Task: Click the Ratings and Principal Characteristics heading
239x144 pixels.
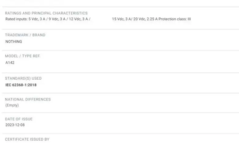Action: click(46, 13)
